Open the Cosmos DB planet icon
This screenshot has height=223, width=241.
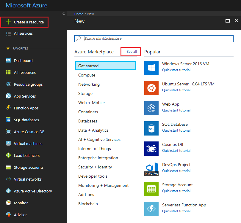pyautogui.click(x=151, y=149)
